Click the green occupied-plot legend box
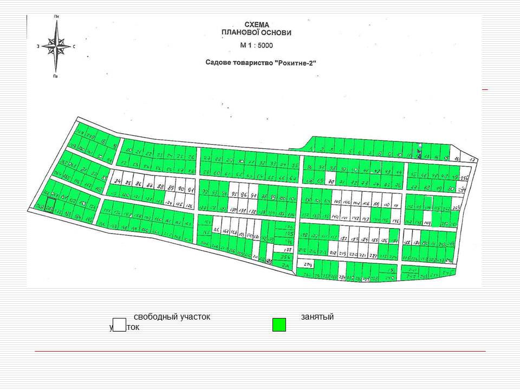 tap(279, 324)
